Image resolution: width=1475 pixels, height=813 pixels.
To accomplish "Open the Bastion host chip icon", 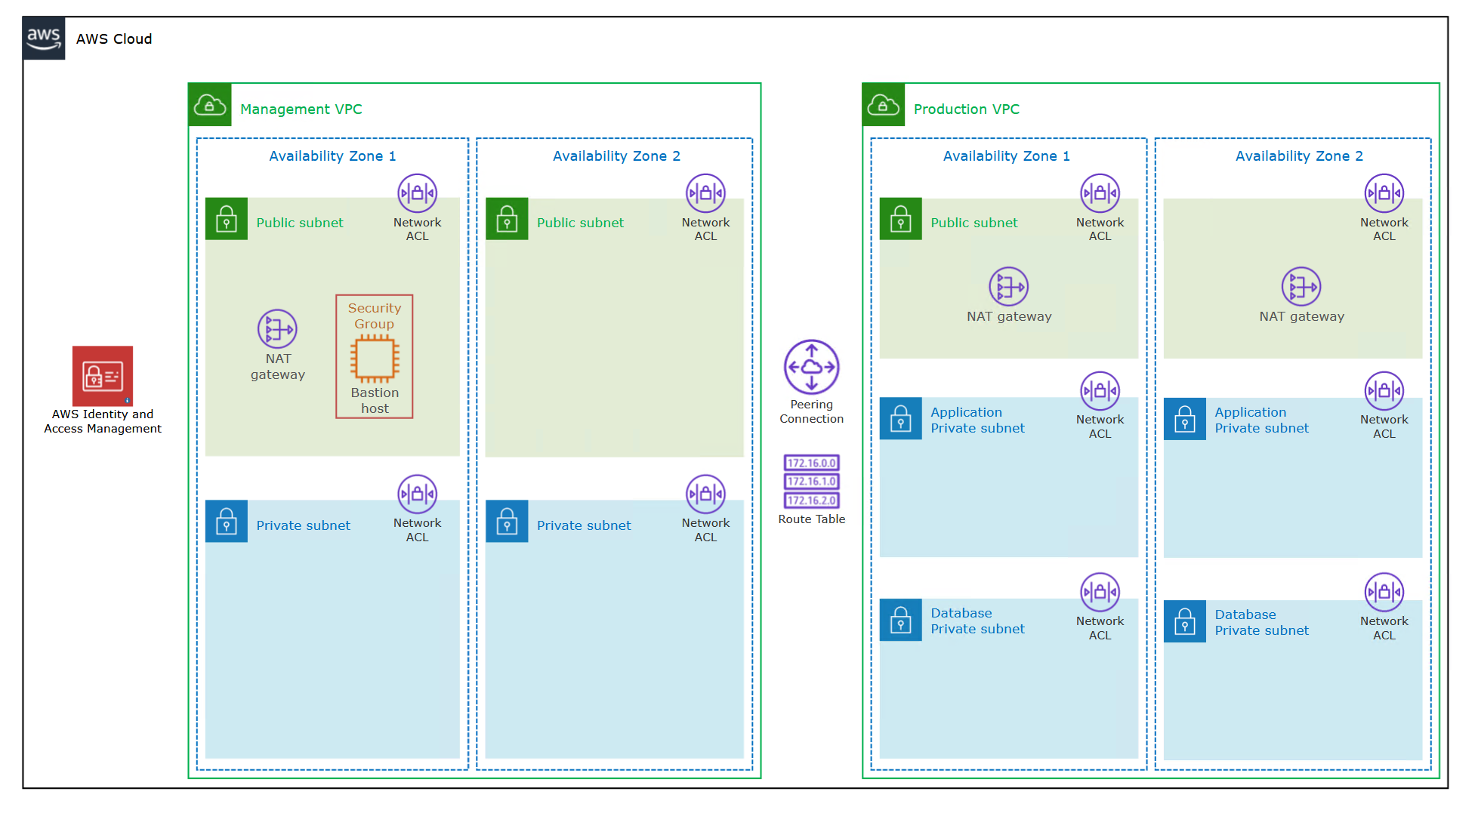I will [x=374, y=358].
